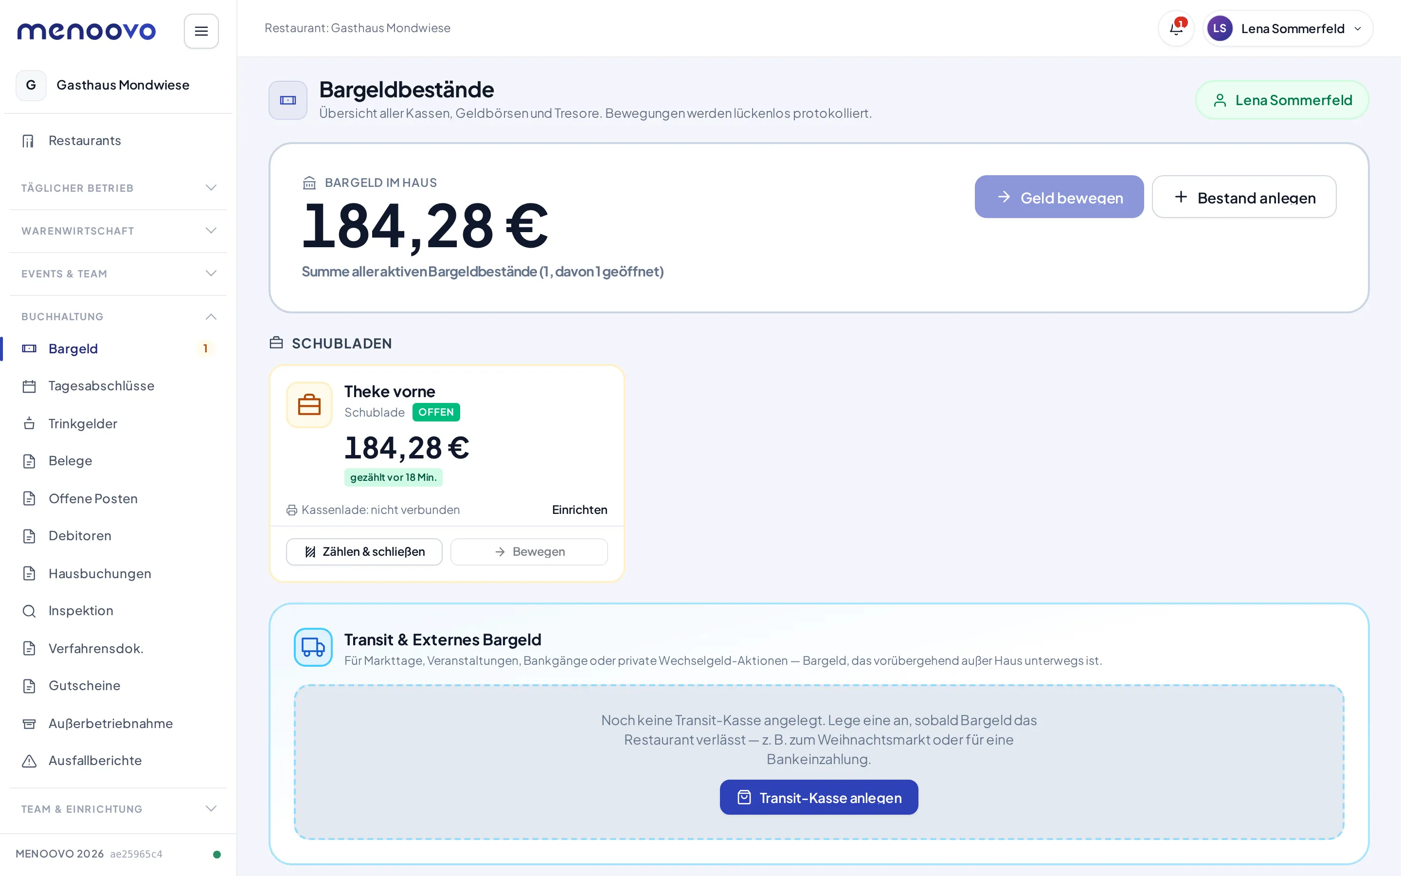Open Offene Posten in the sidebar
The height and width of the screenshot is (876, 1401).
118,498
